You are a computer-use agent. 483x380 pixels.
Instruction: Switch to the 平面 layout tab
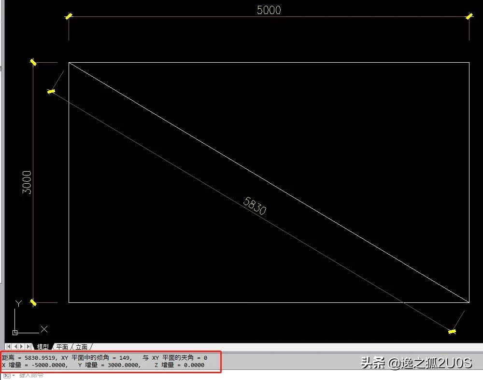click(x=62, y=347)
